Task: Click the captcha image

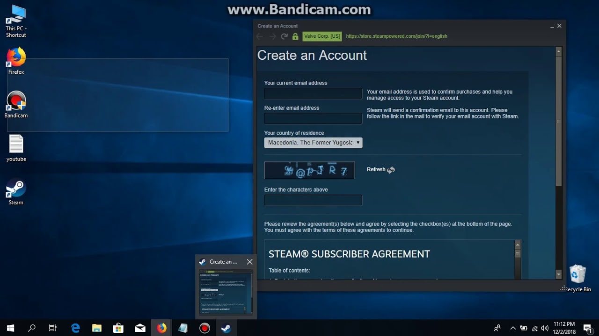Action: click(x=309, y=170)
